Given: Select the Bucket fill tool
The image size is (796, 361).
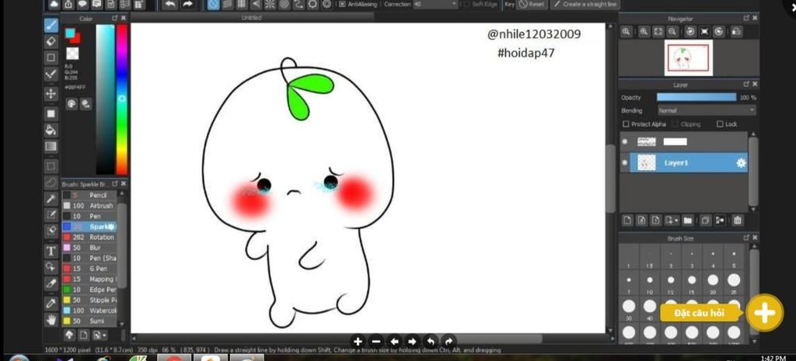Looking at the screenshot, I should point(51,130).
